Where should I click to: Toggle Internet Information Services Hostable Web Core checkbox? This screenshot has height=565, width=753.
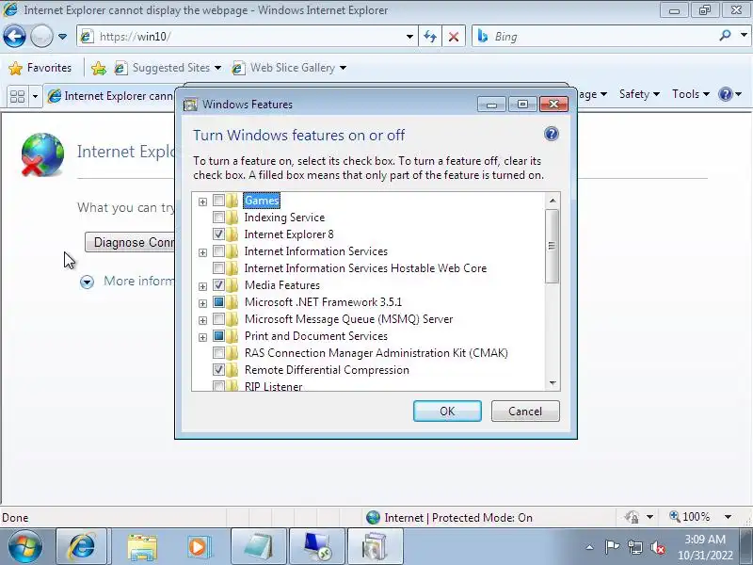tap(218, 268)
